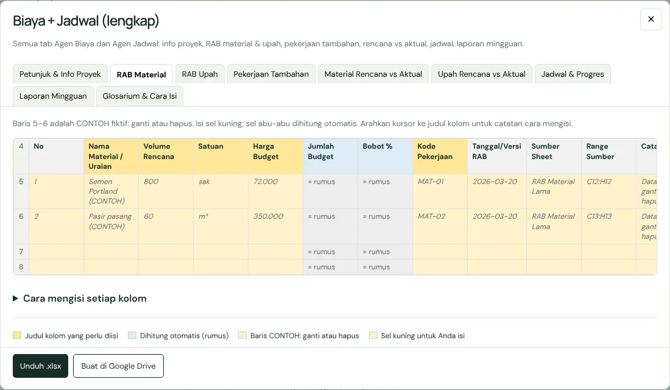670x390 pixels.
Task: Select the Semen Portland (CONTOH) cell
Action: (111, 191)
